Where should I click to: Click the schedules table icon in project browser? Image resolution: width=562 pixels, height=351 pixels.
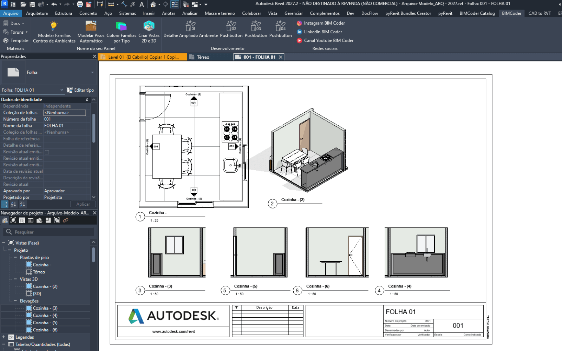point(31,220)
